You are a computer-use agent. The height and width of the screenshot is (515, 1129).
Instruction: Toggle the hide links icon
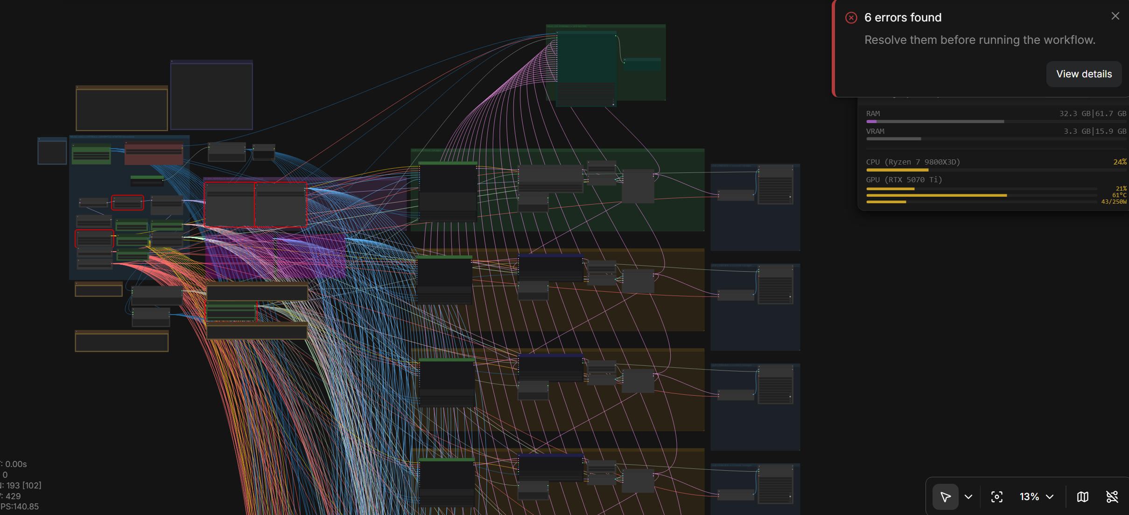tap(1112, 497)
